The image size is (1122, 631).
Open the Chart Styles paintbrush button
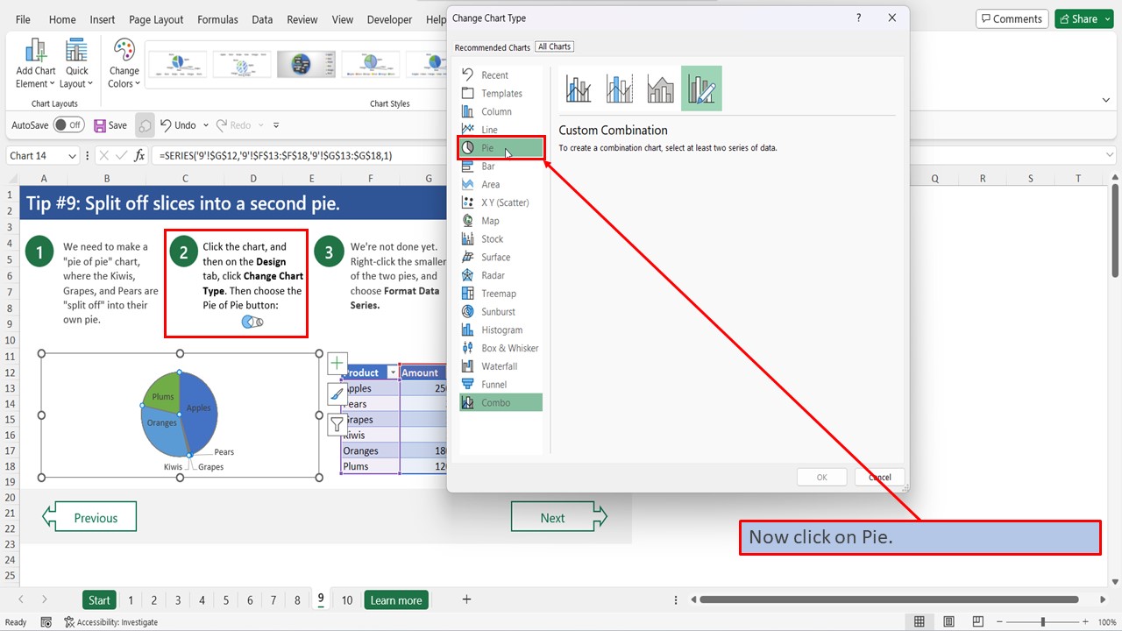point(337,394)
